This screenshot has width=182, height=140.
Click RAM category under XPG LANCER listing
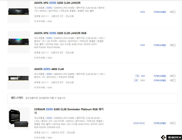click(x=50, y=21)
